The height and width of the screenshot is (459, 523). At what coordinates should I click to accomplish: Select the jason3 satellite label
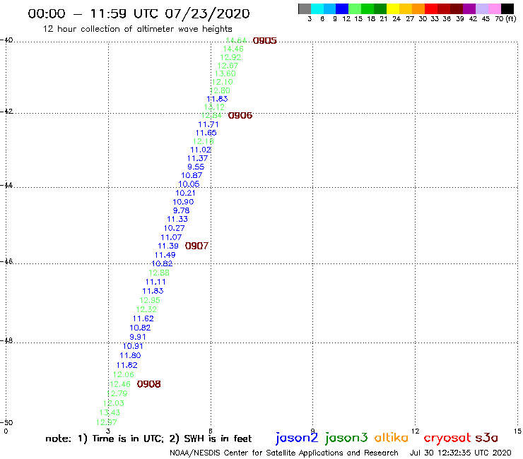tap(346, 438)
